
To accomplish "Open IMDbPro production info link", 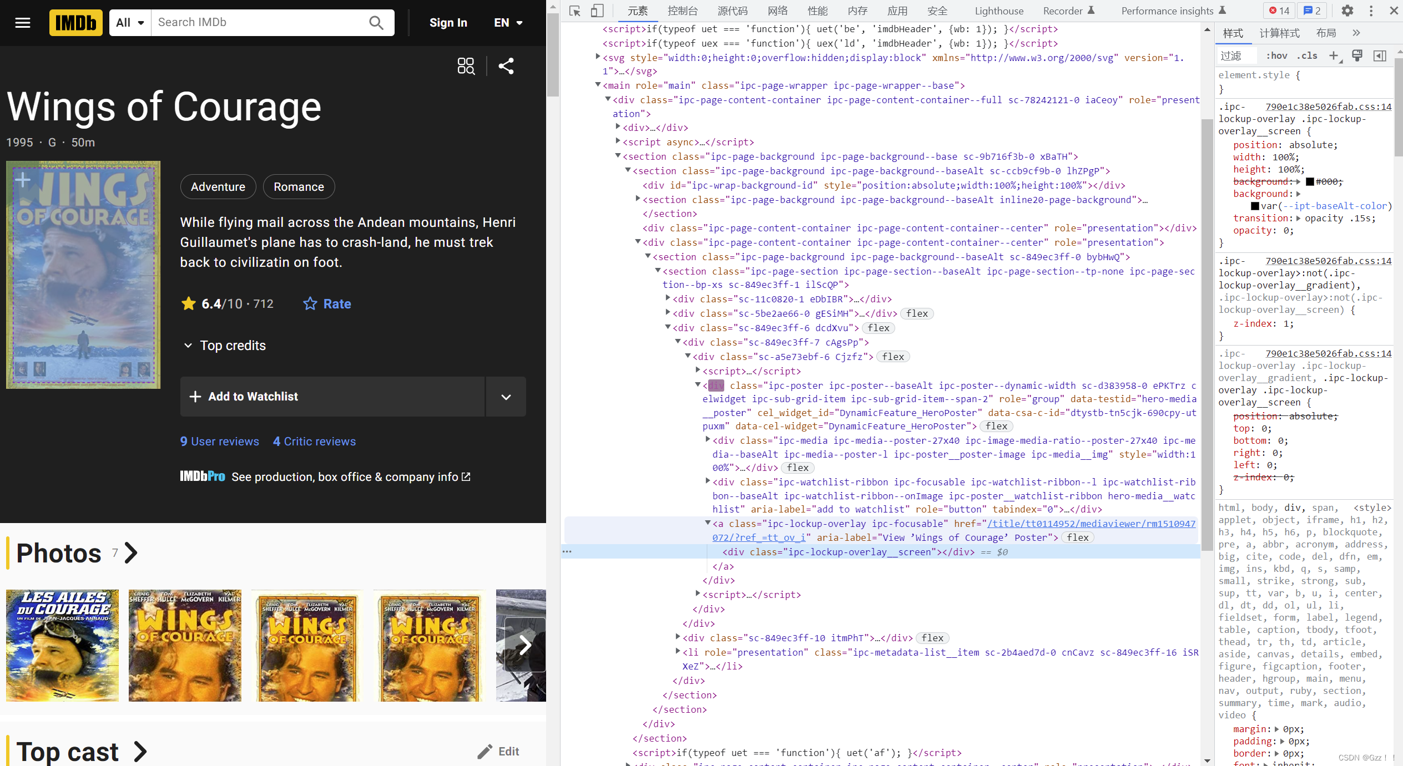I will click(325, 477).
